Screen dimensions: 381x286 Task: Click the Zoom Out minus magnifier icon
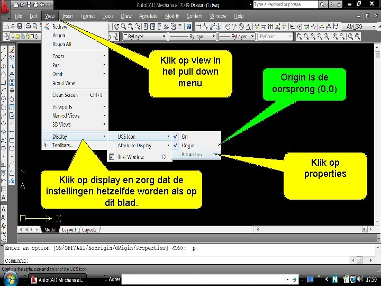click(x=342, y=37)
